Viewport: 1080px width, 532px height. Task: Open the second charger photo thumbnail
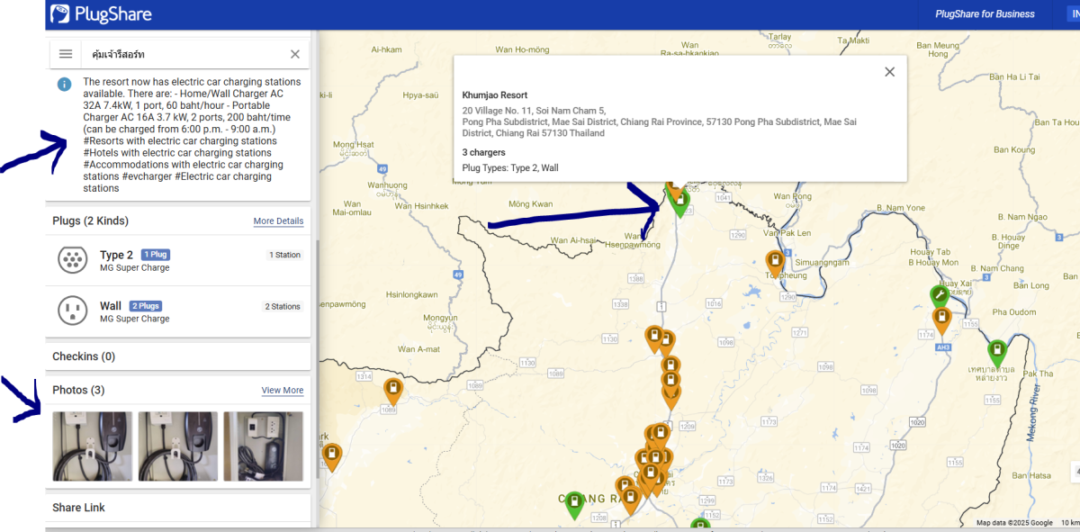click(x=177, y=446)
